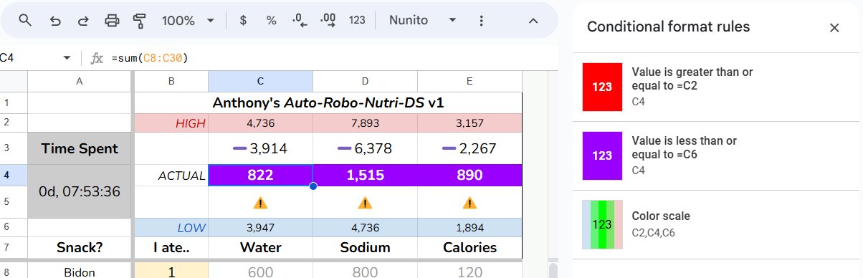Image resolution: width=863 pixels, height=278 pixels.
Task: Activate the paint format tool
Action: [140, 20]
